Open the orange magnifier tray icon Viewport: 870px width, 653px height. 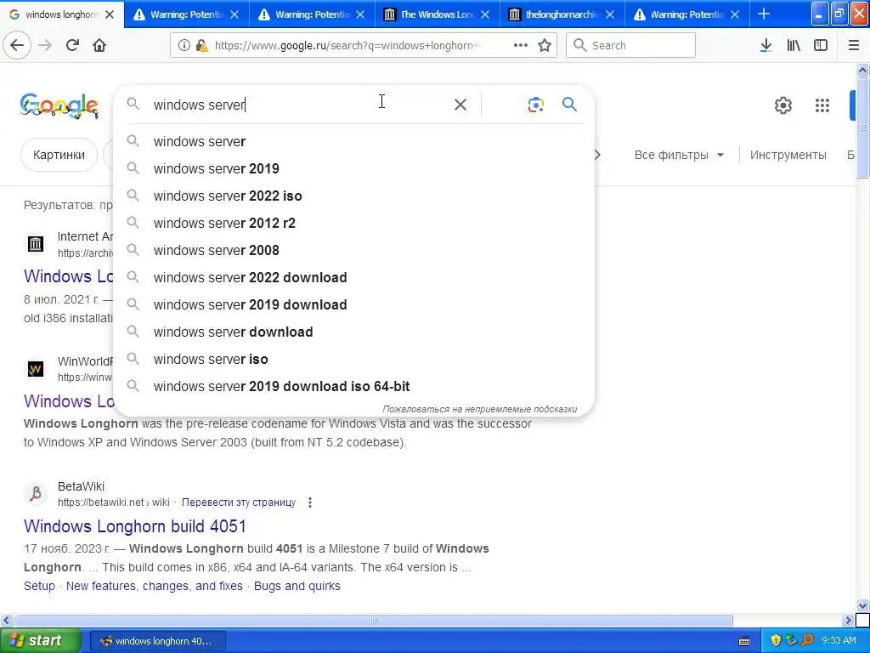coord(808,640)
